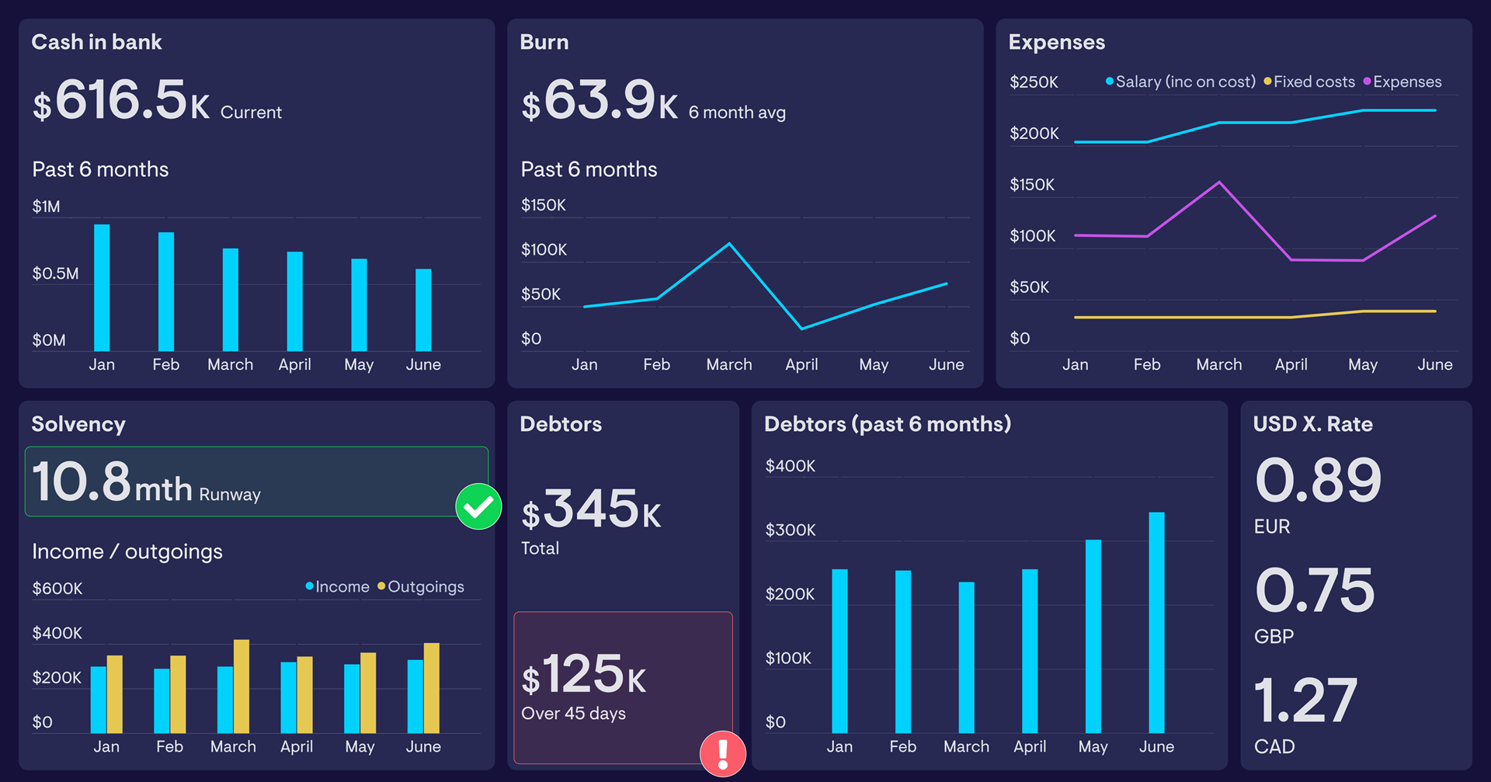Click the Income legend marker in Solvency chart
Image resolution: width=1491 pixels, height=782 pixels.
[x=310, y=587]
